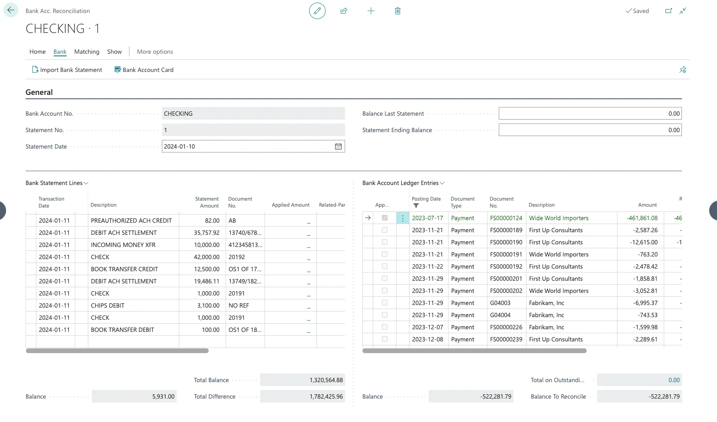Click Import Bank Statement action

pos(67,70)
